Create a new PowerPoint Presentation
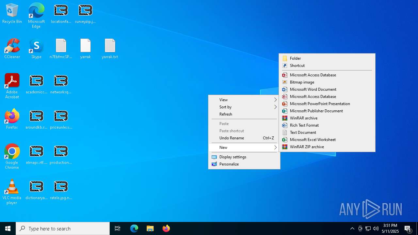418x235 pixels. (x=327, y=104)
